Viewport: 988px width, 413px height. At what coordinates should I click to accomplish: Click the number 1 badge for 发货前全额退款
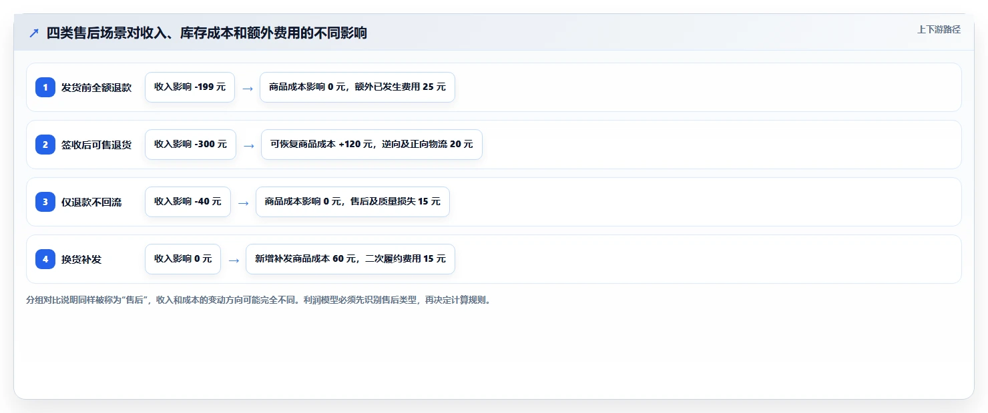pyautogui.click(x=45, y=87)
